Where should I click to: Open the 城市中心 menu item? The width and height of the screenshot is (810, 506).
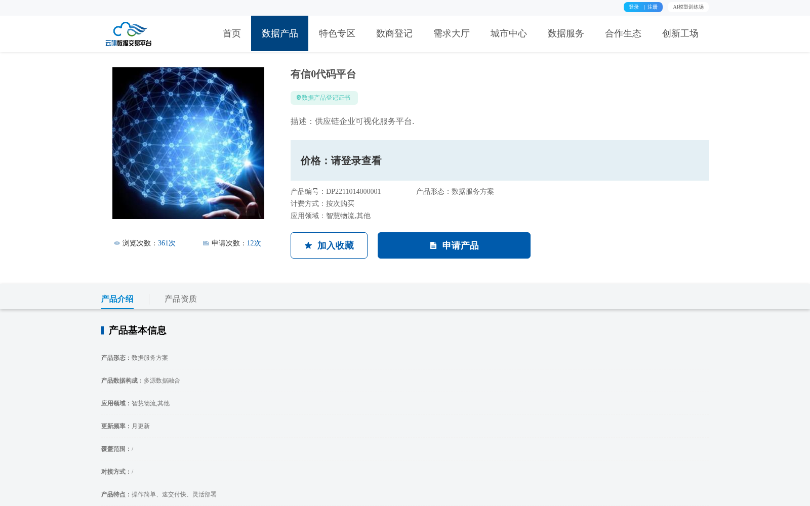coord(509,33)
